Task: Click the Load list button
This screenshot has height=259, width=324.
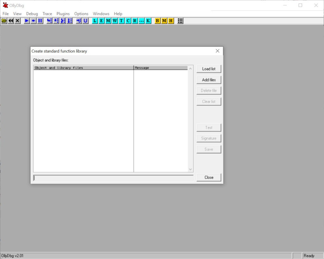Action: (209, 69)
